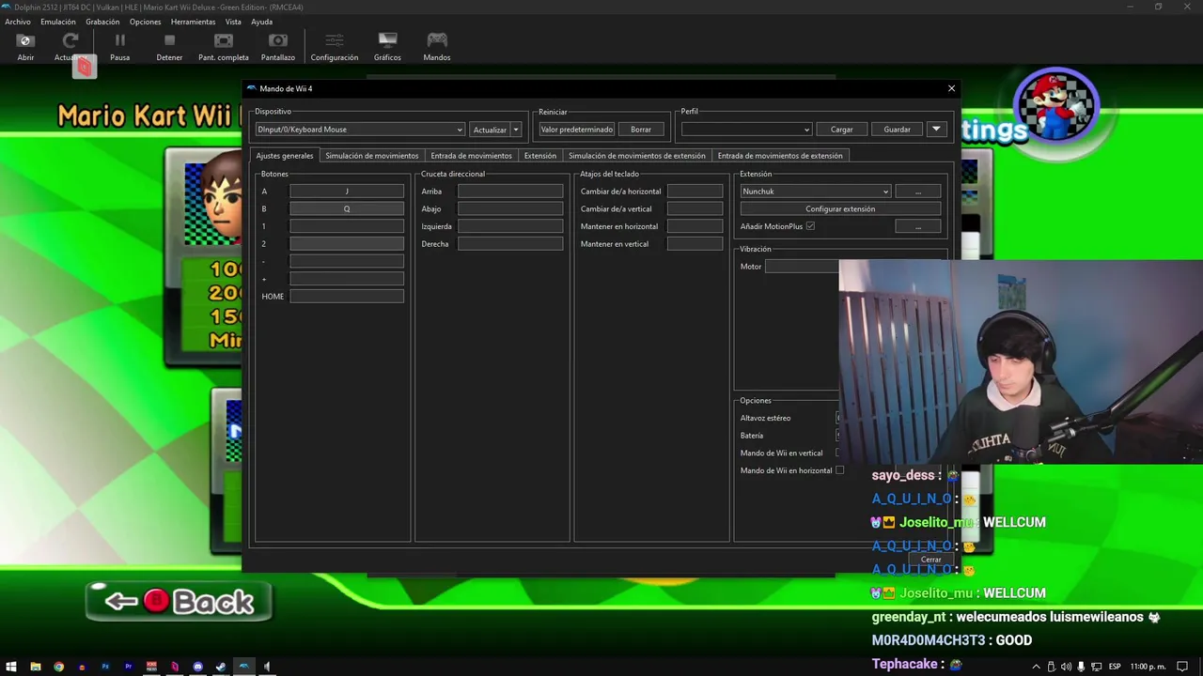
Task: Switch to the Extensión tab
Action: pos(540,156)
